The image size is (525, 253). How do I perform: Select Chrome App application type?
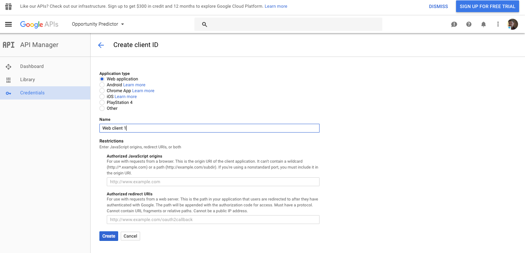click(102, 91)
